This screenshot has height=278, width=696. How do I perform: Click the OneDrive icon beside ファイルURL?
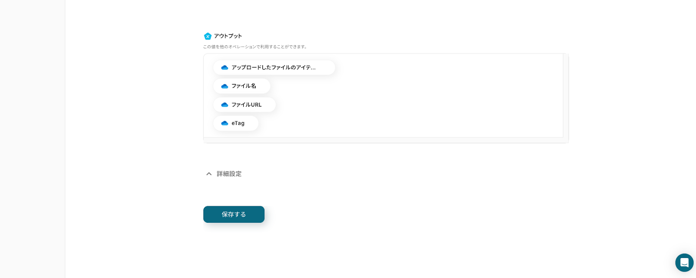click(224, 105)
